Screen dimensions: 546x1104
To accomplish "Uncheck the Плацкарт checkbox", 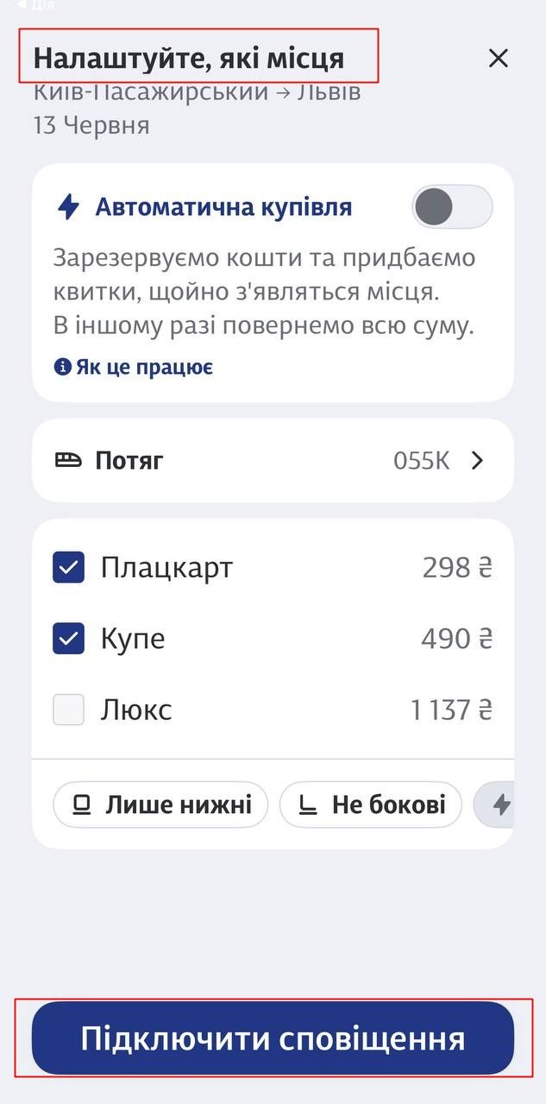I will pos(68,566).
